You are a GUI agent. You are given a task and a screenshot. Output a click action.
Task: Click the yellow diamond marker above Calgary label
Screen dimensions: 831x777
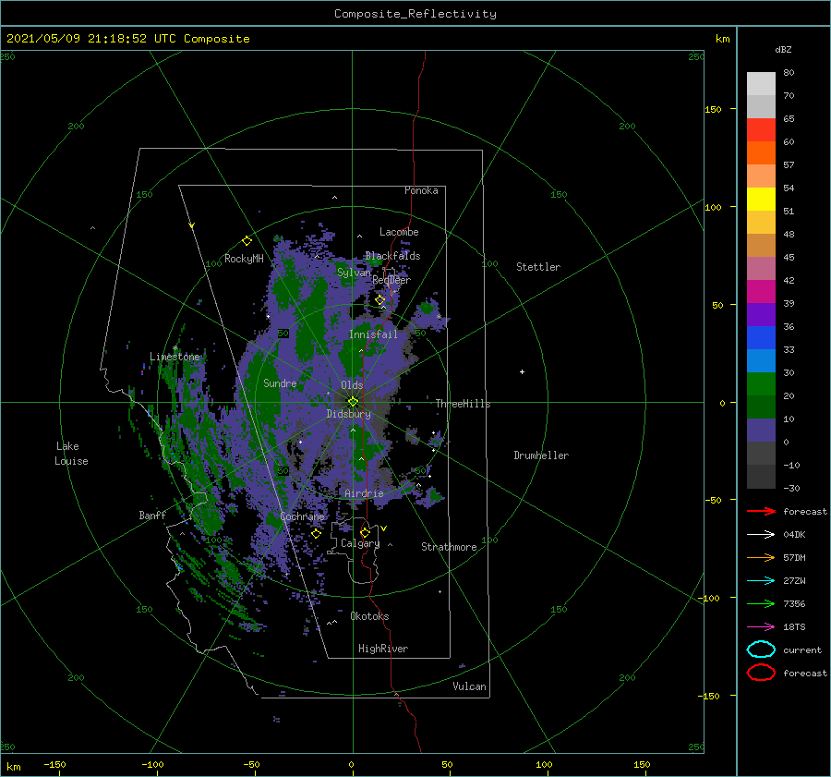pyautogui.click(x=365, y=532)
